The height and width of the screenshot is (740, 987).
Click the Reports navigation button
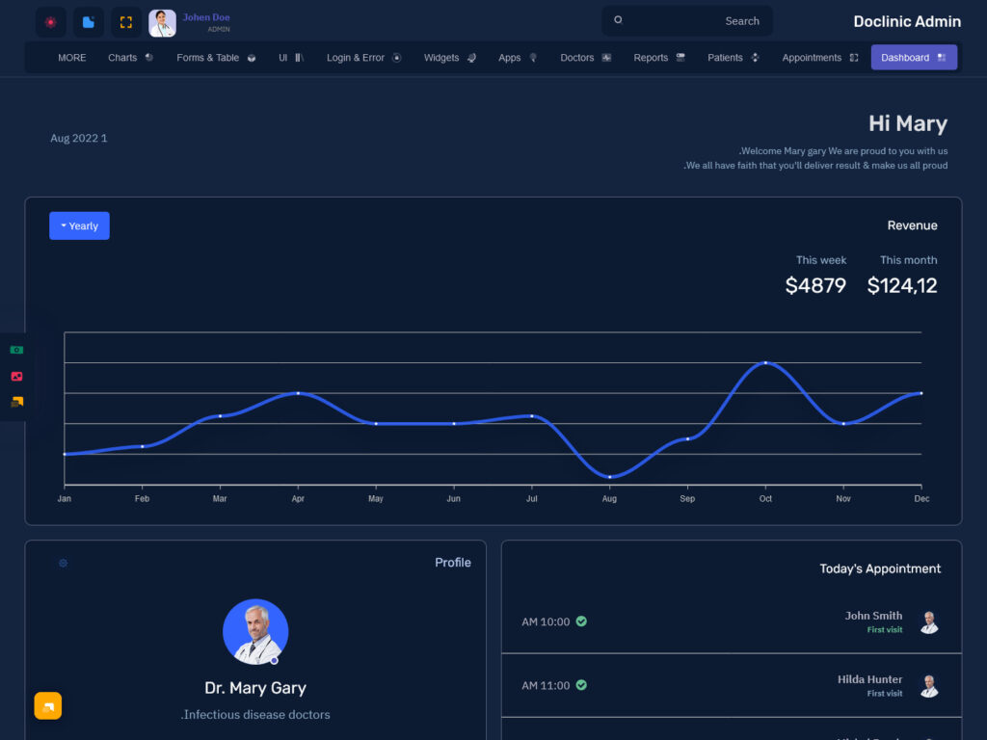(x=657, y=58)
